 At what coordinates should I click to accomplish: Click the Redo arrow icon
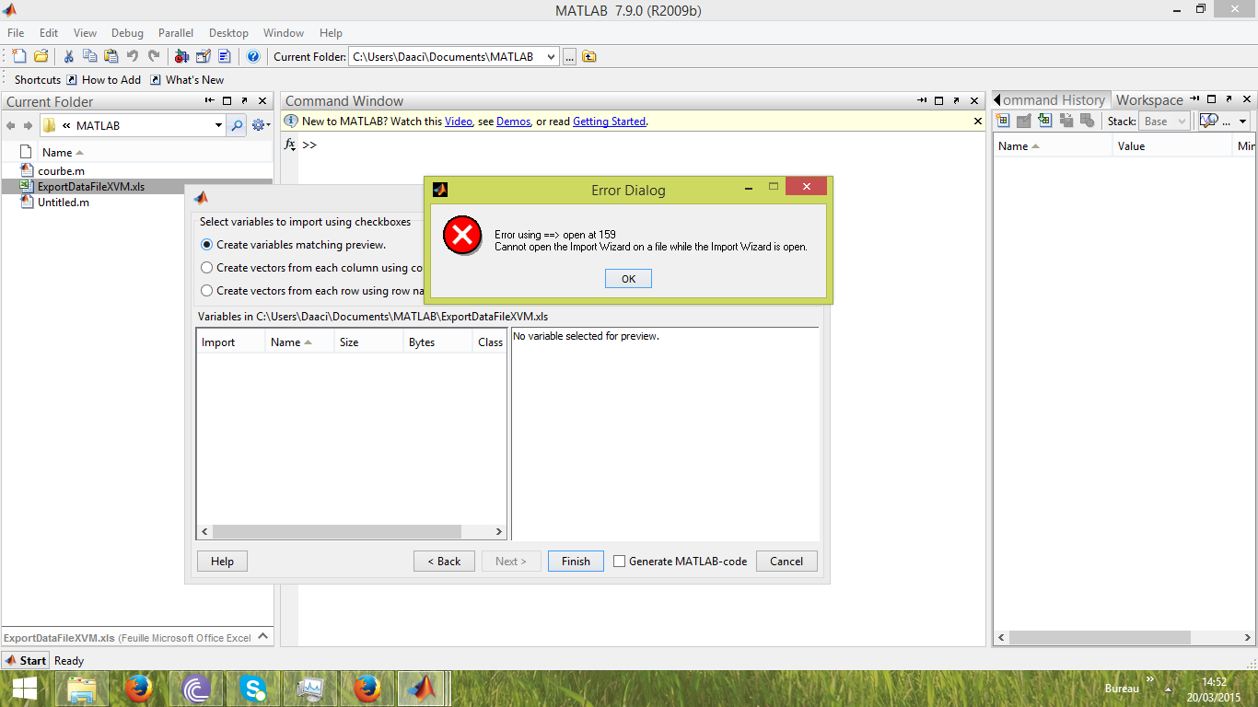(x=154, y=57)
